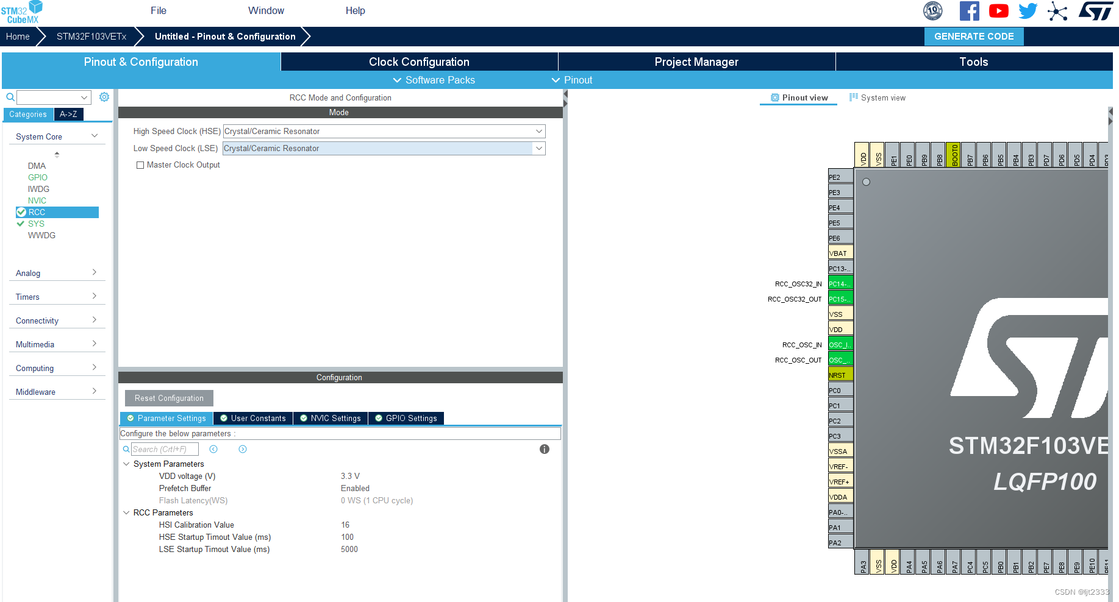Screen dimensions: 1119x602
Task: Expand the Analog category
Action: [x=95, y=272]
